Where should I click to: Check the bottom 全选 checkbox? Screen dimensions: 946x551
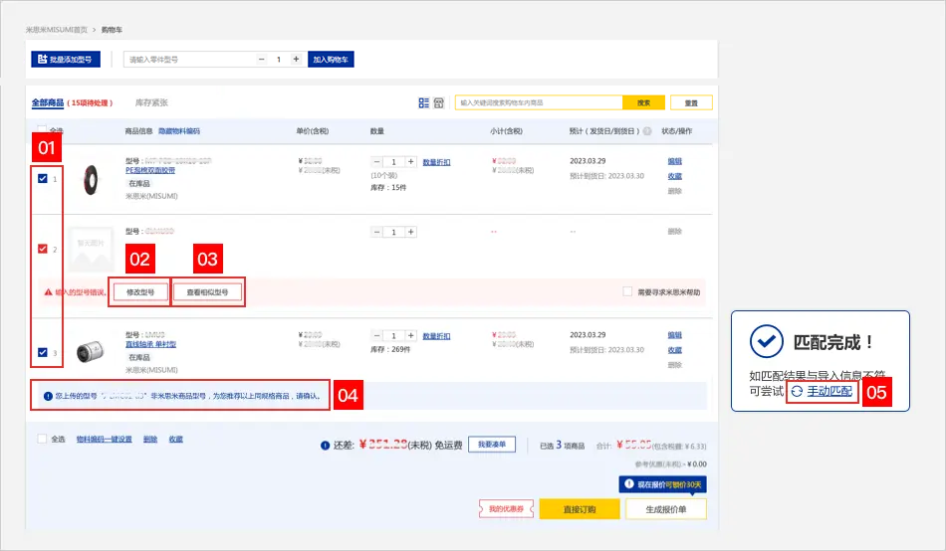[x=41, y=439]
